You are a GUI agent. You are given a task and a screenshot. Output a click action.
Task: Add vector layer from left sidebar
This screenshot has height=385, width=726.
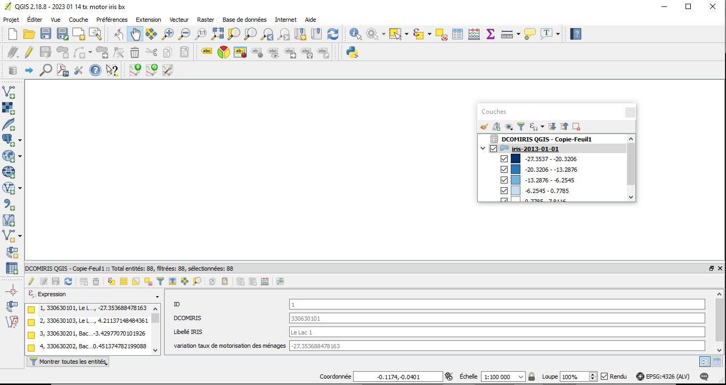point(9,93)
